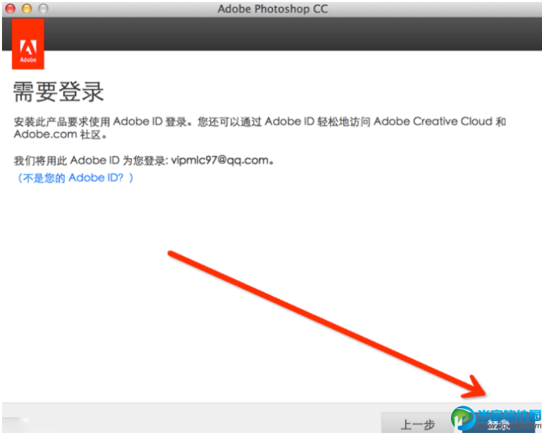Viewport: 542px width, 435px height.
Task: Click the green-blue 当客软件园 watermark logo
Action: (463, 419)
